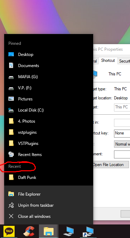Open Documents from the pinned list

[x=49, y=66]
